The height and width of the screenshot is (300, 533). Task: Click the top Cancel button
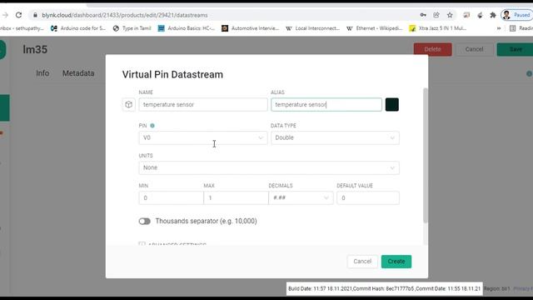tap(474, 49)
